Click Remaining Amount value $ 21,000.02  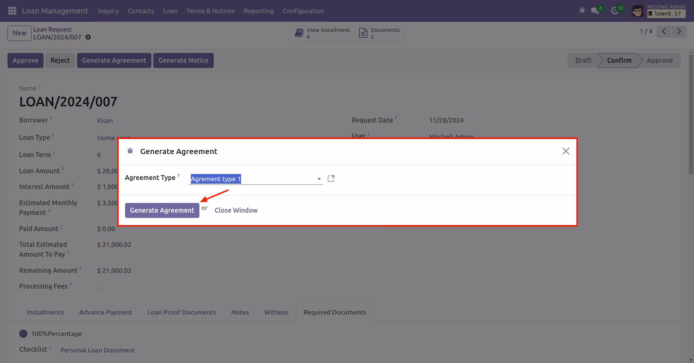tap(114, 271)
